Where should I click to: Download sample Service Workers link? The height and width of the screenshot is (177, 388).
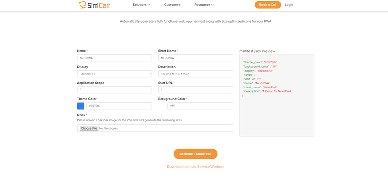[195, 167]
